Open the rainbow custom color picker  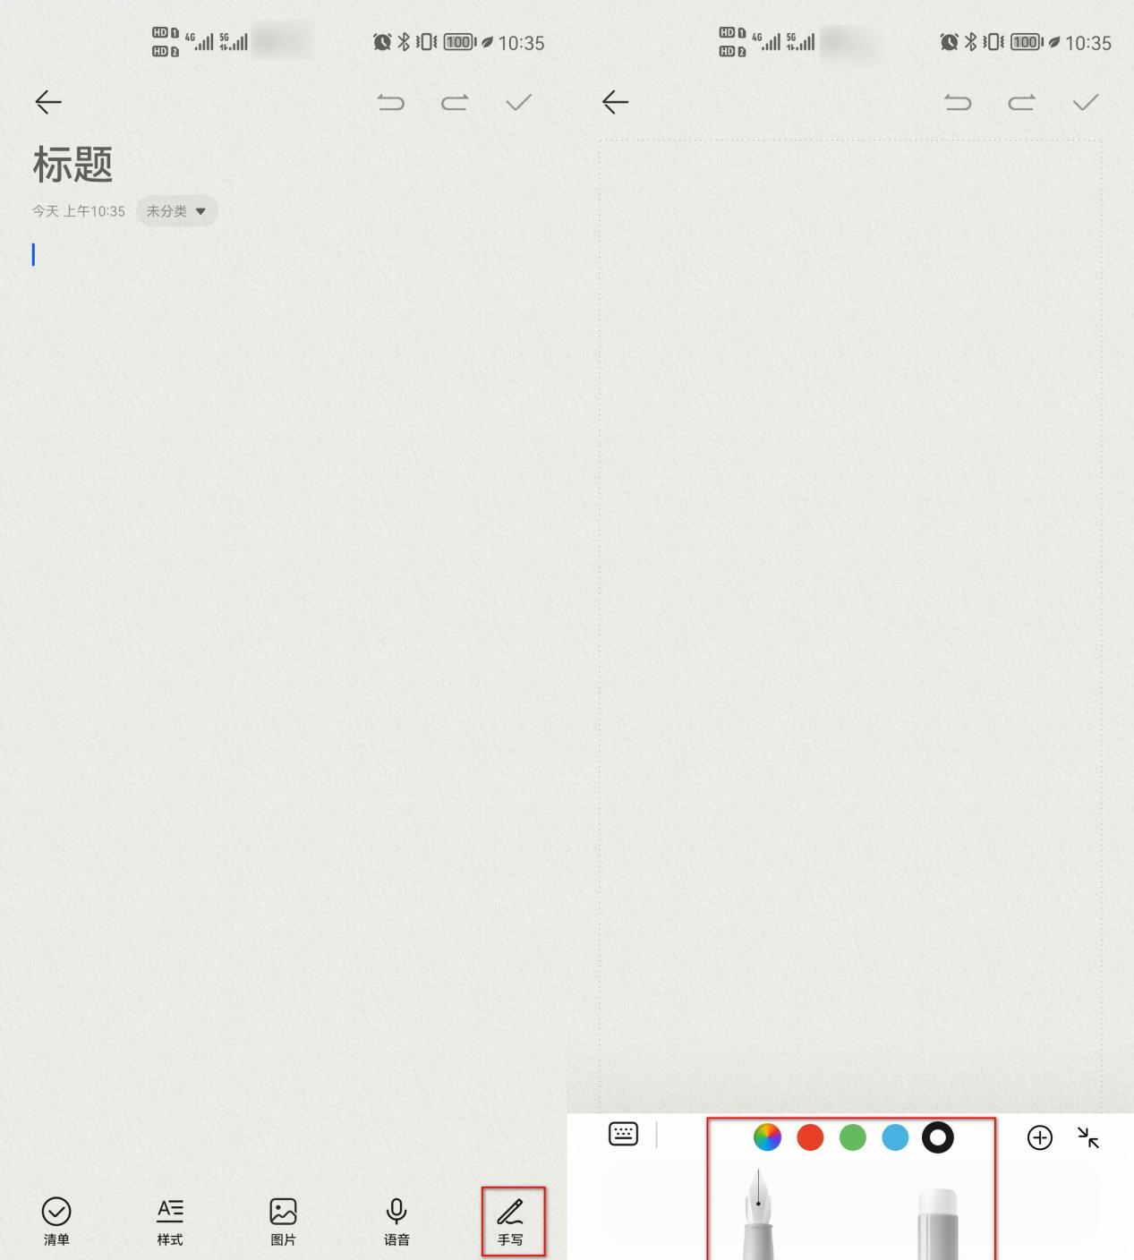pyautogui.click(x=767, y=1137)
